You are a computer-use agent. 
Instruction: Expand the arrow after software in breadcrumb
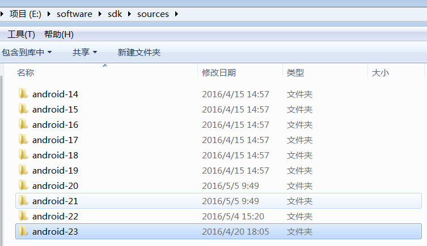pos(100,14)
